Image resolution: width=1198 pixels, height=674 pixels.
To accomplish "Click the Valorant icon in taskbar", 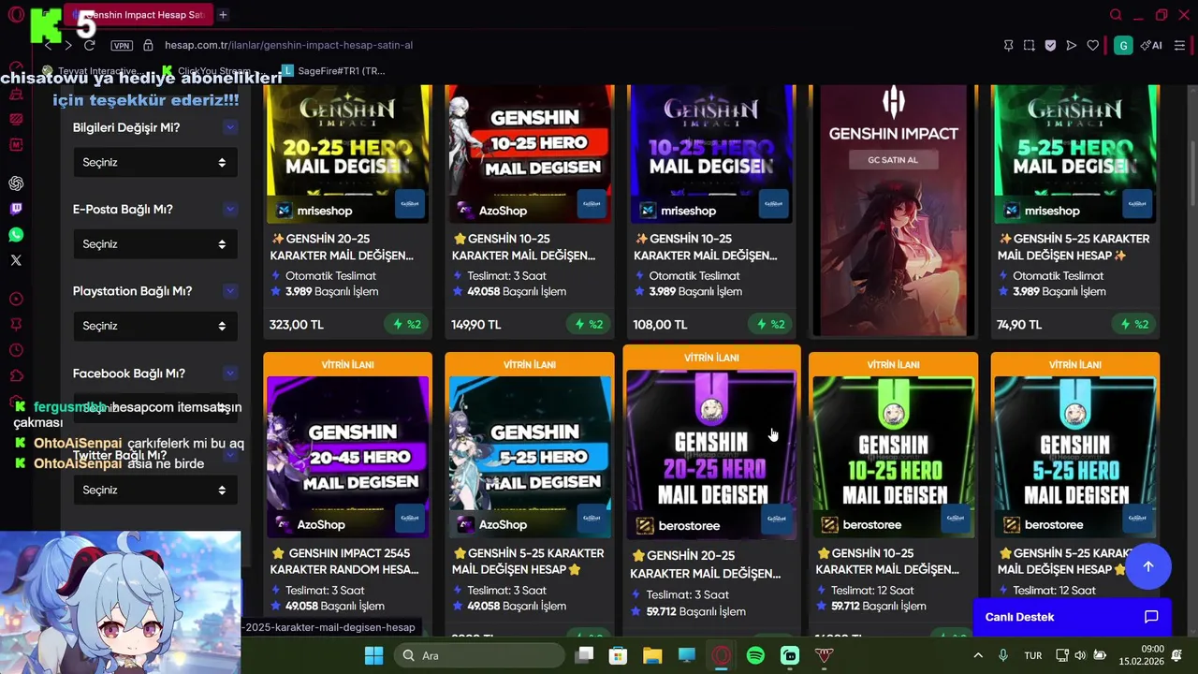I will pyautogui.click(x=824, y=655).
